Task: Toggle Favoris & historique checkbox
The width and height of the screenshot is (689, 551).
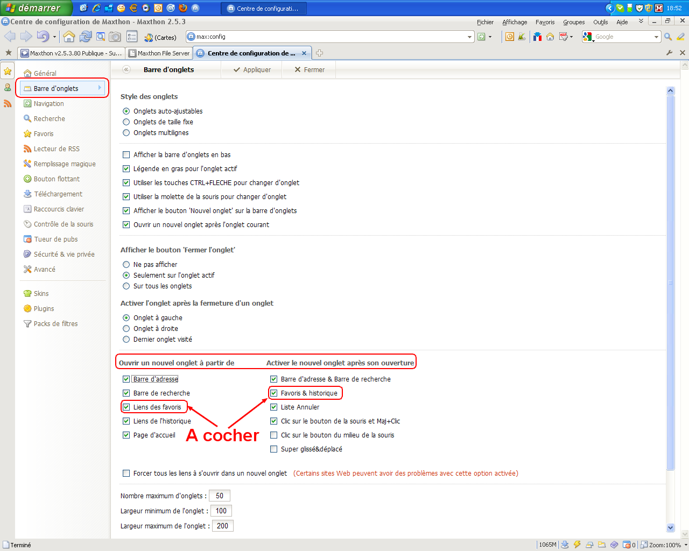Action: [x=274, y=393]
